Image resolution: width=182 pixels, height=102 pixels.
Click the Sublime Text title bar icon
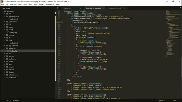click(2, 1)
